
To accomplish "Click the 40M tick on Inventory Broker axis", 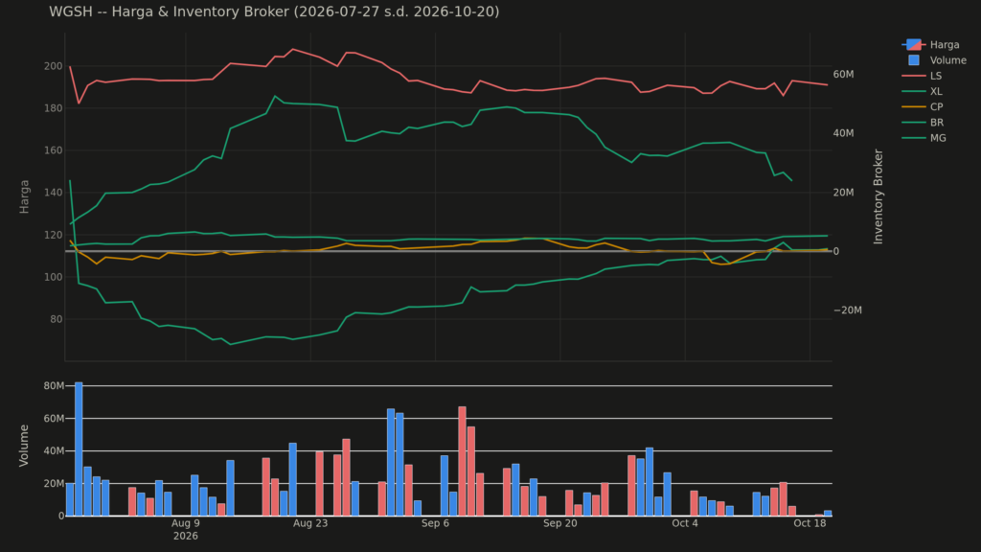I will [x=843, y=133].
